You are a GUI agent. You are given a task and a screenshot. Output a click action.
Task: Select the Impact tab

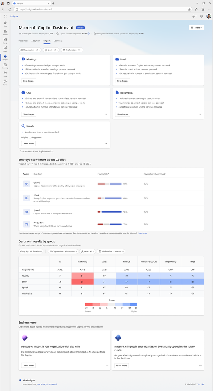point(47,41)
